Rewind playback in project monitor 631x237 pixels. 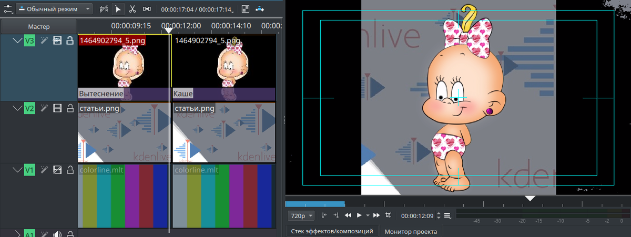click(x=348, y=215)
